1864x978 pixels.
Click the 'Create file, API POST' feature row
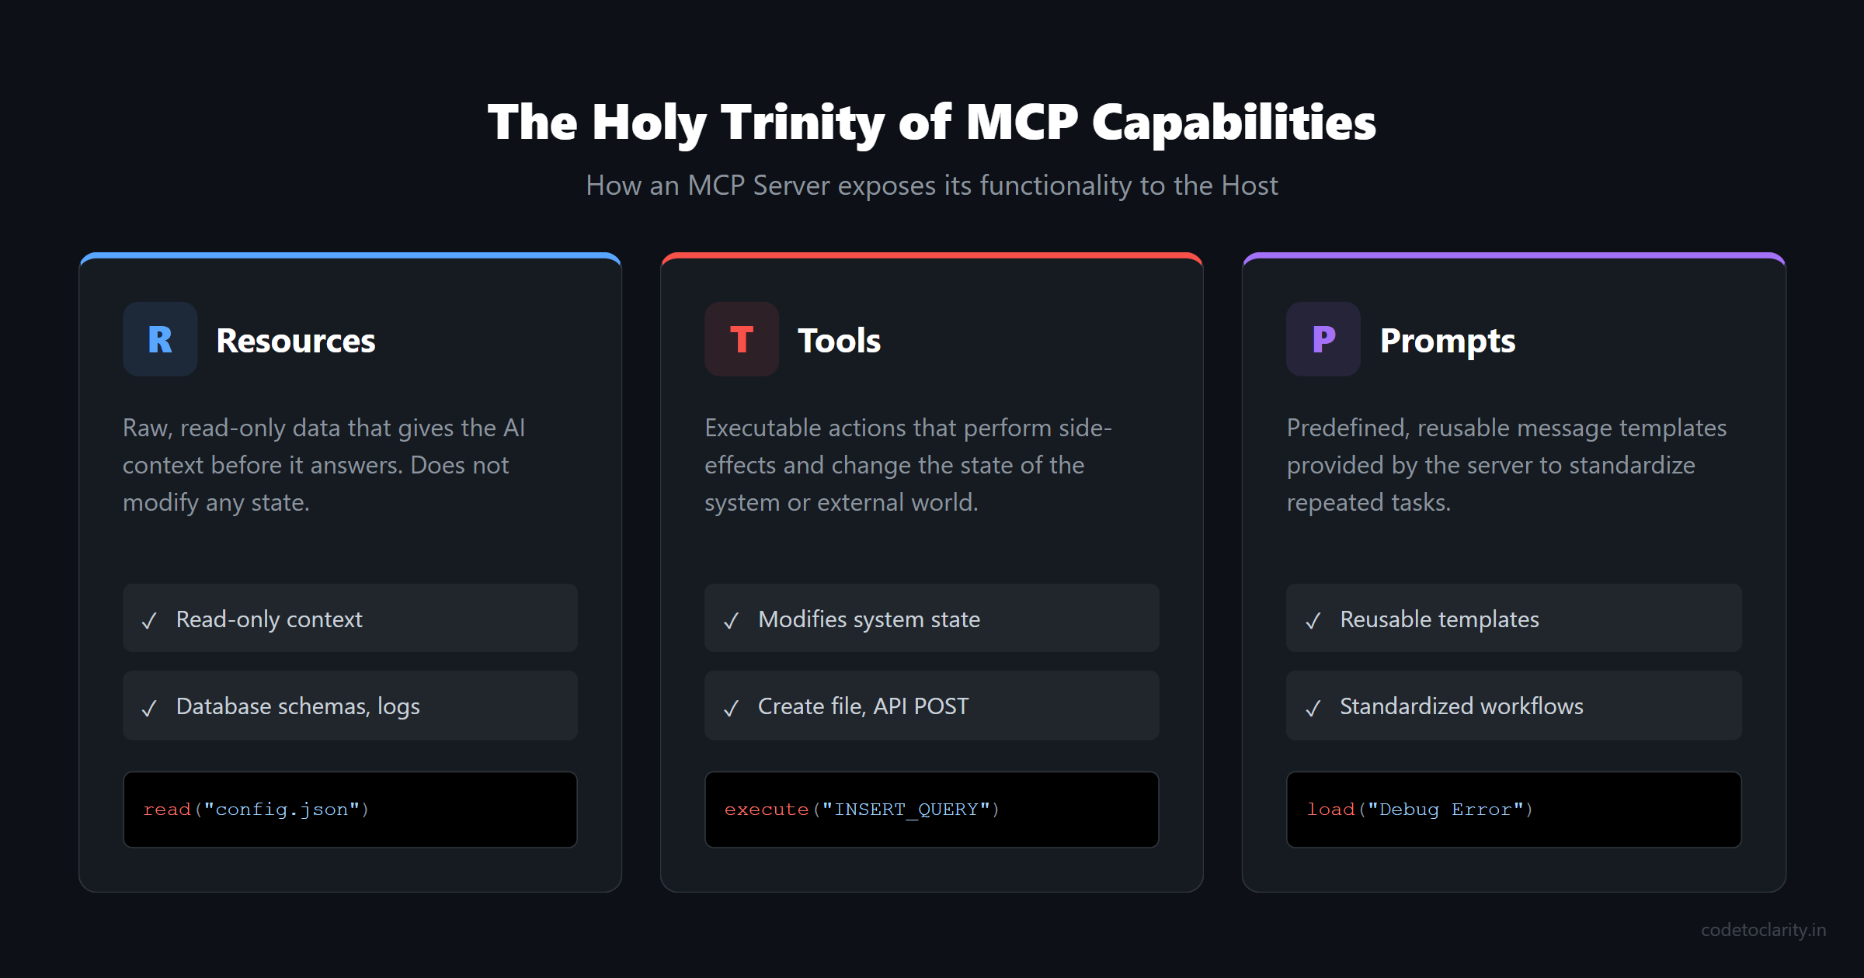coord(932,706)
